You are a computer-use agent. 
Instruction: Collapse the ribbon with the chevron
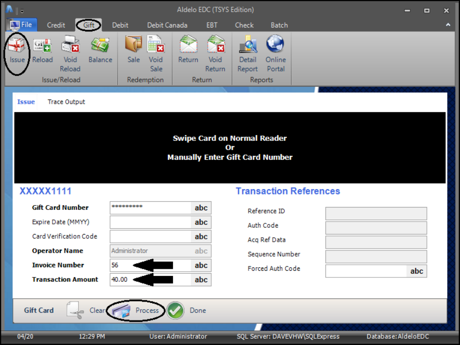click(x=448, y=25)
